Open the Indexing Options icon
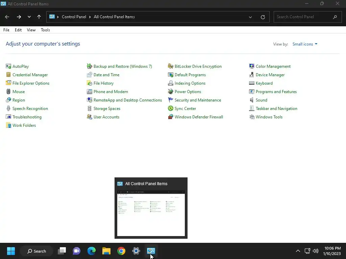This screenshot has height=259, width=346. 171,83
